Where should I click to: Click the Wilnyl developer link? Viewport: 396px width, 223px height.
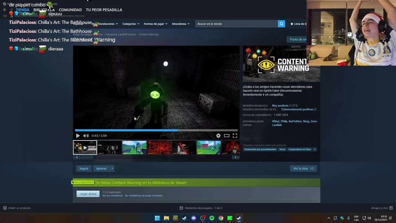coord(275,121)
